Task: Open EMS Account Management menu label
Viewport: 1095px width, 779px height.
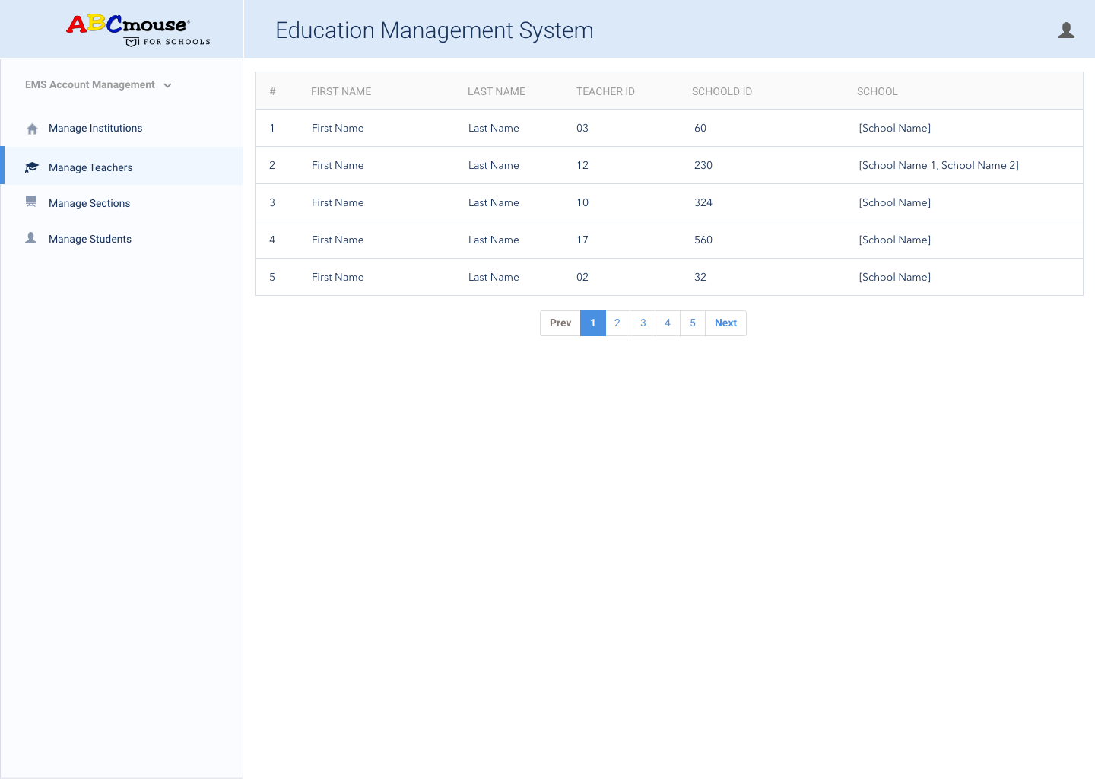Action: pyautogui.click(x=90, y=84)
